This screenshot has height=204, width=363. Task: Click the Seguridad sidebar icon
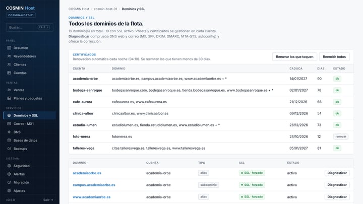tap(9, 166)
